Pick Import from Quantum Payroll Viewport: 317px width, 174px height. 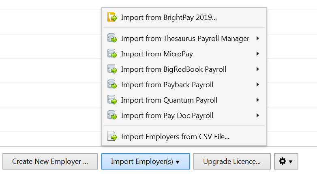pos(184,100)
